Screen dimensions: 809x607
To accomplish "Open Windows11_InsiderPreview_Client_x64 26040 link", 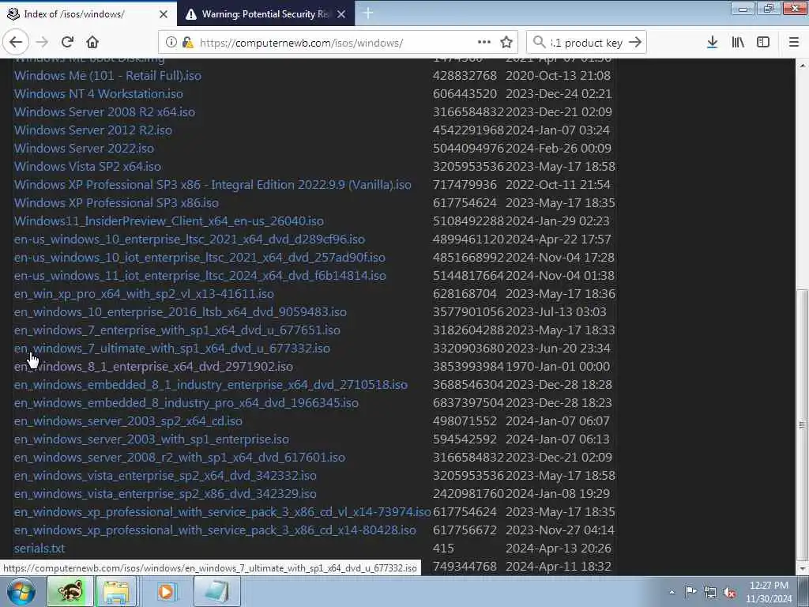I will pos(169,221).
